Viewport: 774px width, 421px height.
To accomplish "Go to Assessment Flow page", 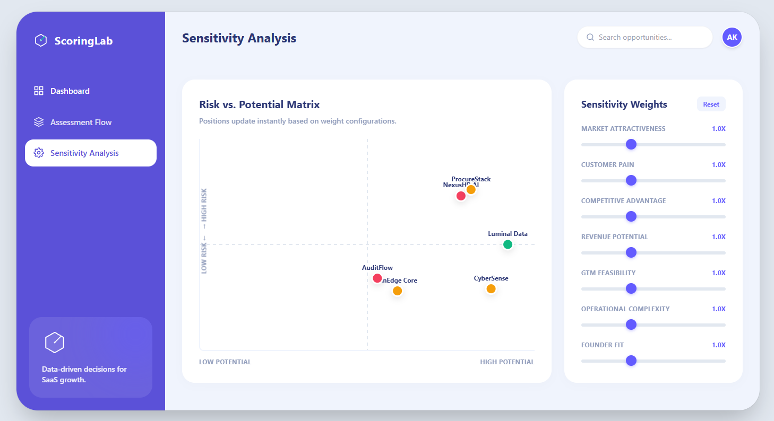I will 91,122.
